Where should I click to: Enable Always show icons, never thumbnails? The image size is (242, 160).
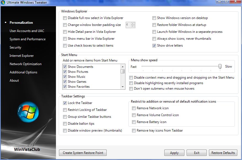(x=154, y=39)
